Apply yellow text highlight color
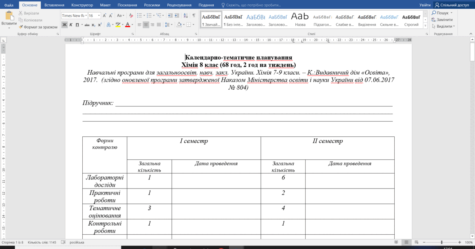 pos(117,25)
